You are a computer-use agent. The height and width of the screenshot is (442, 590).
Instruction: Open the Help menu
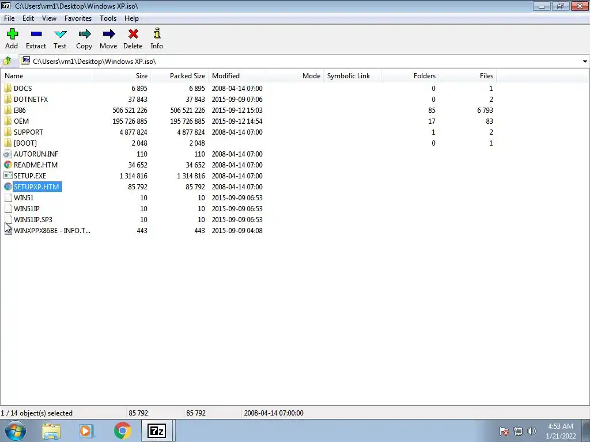pos(132,18)
